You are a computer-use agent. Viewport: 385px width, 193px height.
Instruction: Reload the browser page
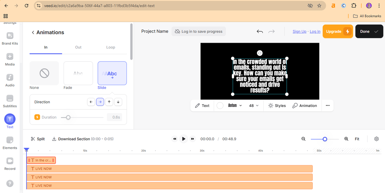click(x=26, y=6)
